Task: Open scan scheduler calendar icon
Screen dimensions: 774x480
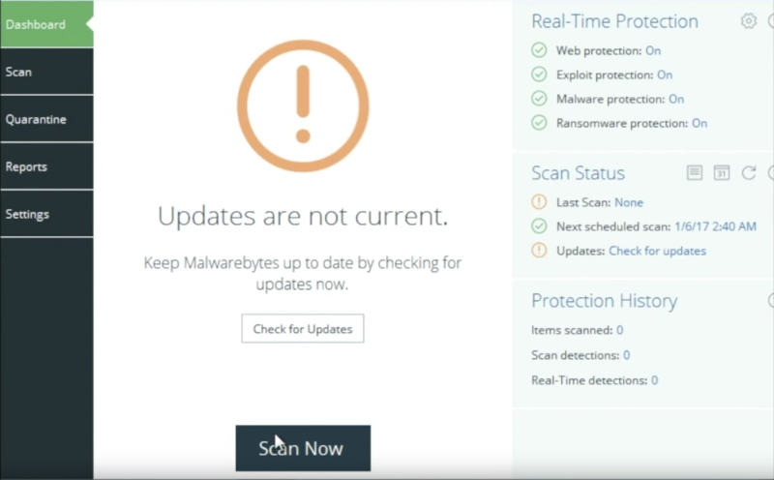Action: coord(722,173)
